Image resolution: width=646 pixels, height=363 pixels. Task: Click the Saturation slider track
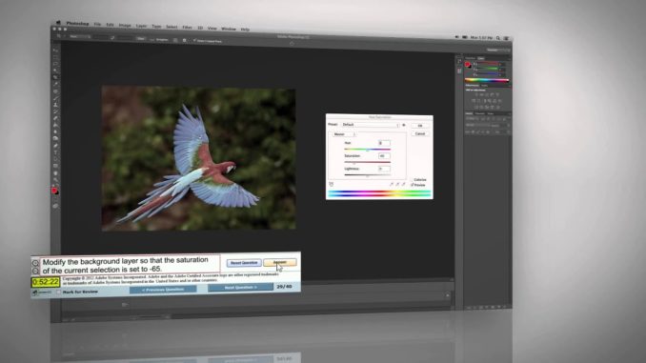(367, 162)
